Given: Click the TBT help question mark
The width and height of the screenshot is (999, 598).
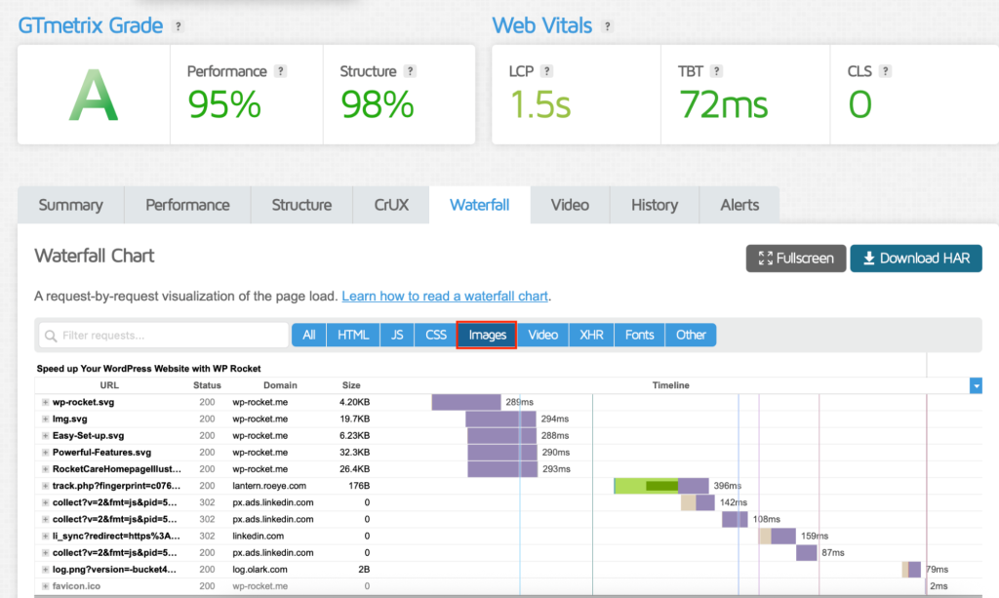Looking at the screenshot, I should (x=716, y=71).
